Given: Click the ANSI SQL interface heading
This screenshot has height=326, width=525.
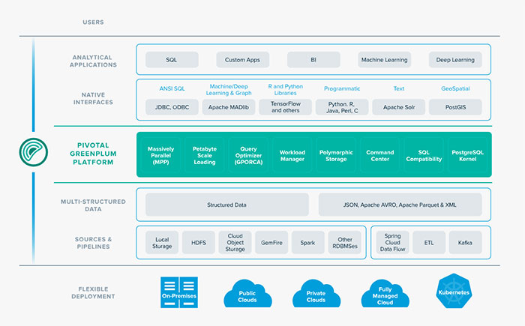Looking at the screenshot, I should coord(172,88).
